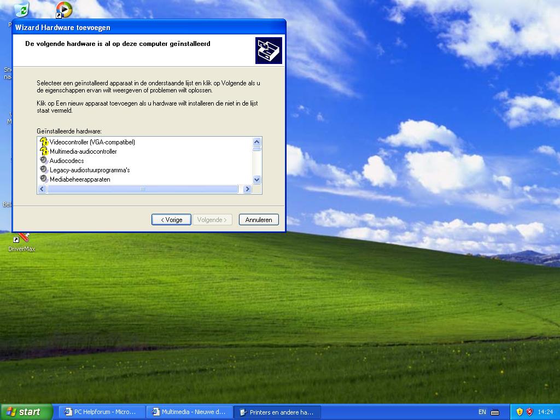Click the Multimedia-audiocontroller warning icon

44,151
